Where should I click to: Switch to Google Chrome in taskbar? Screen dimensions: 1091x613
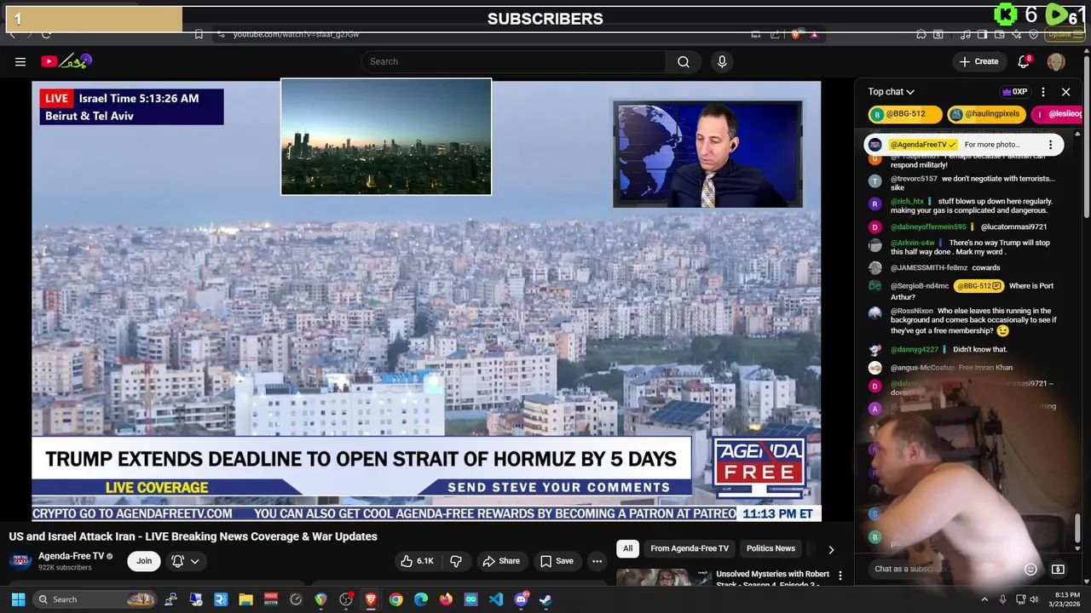pos(395,599)
